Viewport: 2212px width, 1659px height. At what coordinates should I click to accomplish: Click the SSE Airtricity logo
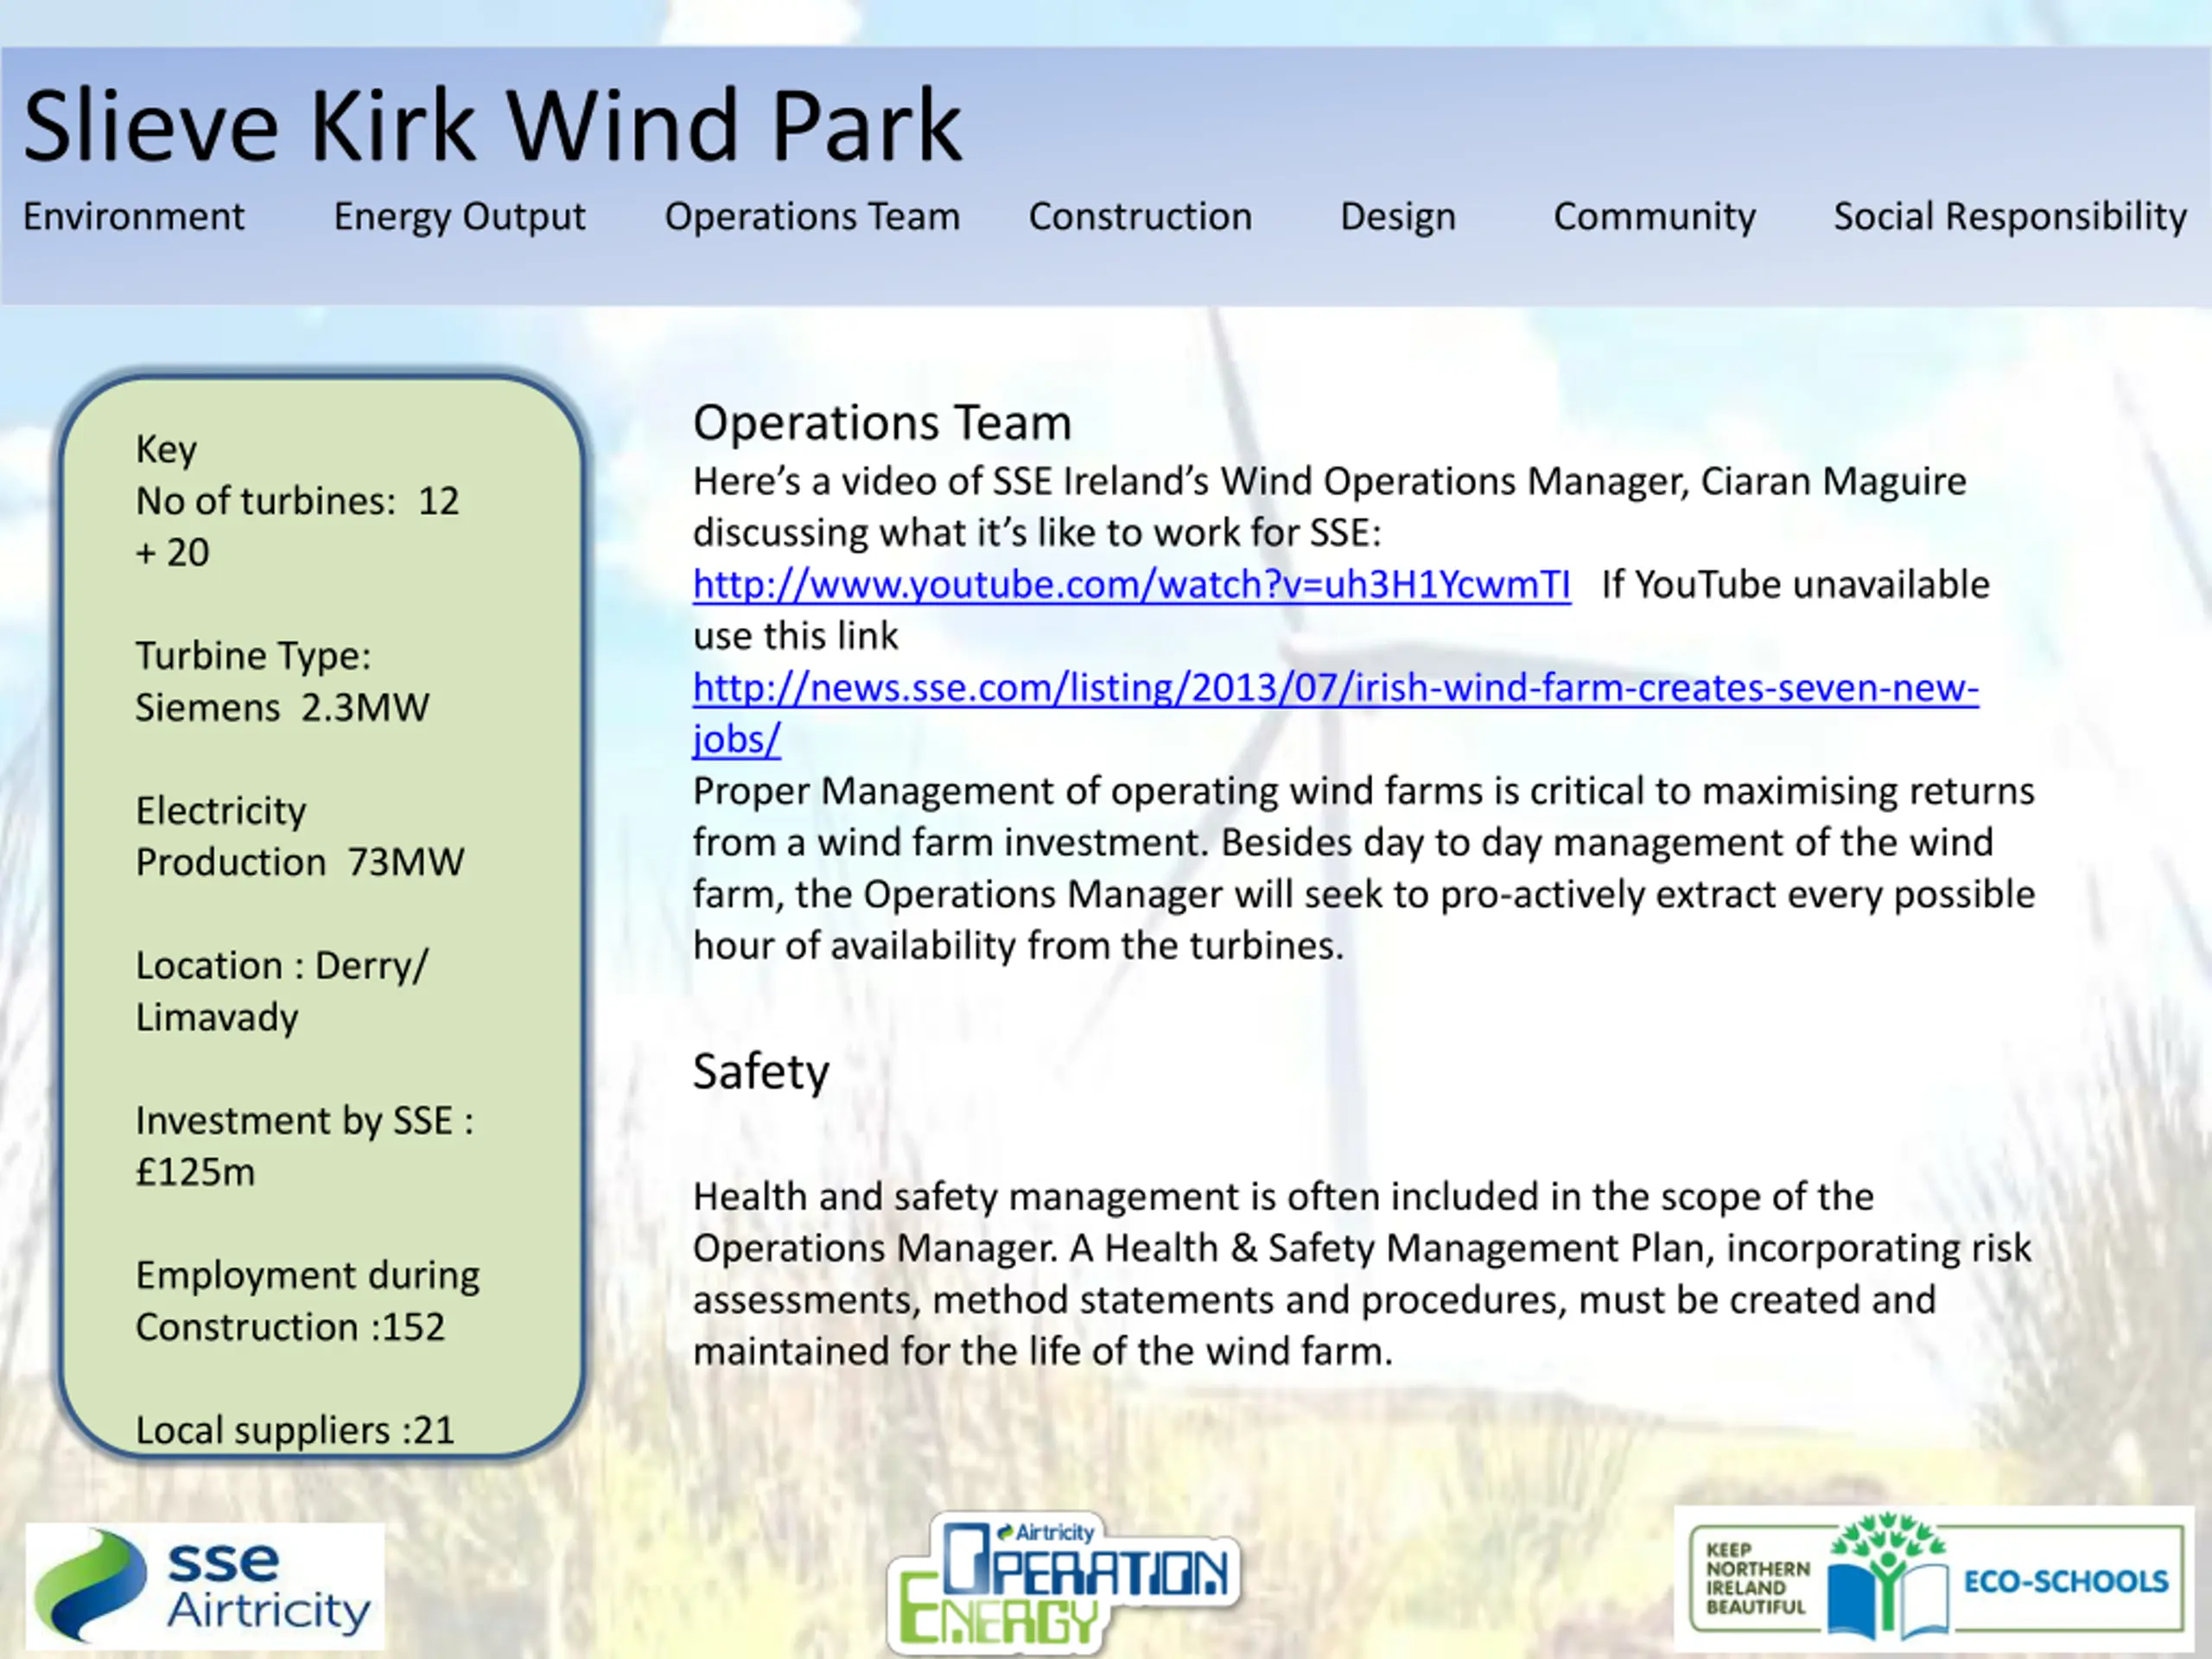click(204, 1586)
